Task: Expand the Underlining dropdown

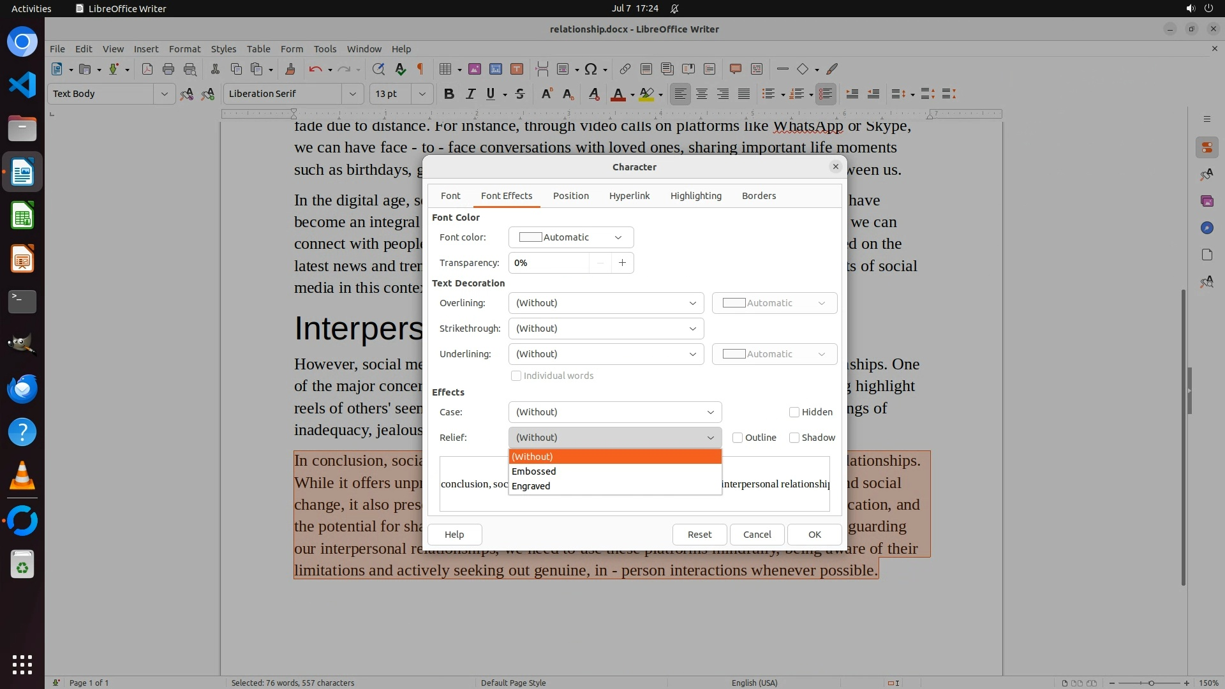Action: tap(605, 354)
